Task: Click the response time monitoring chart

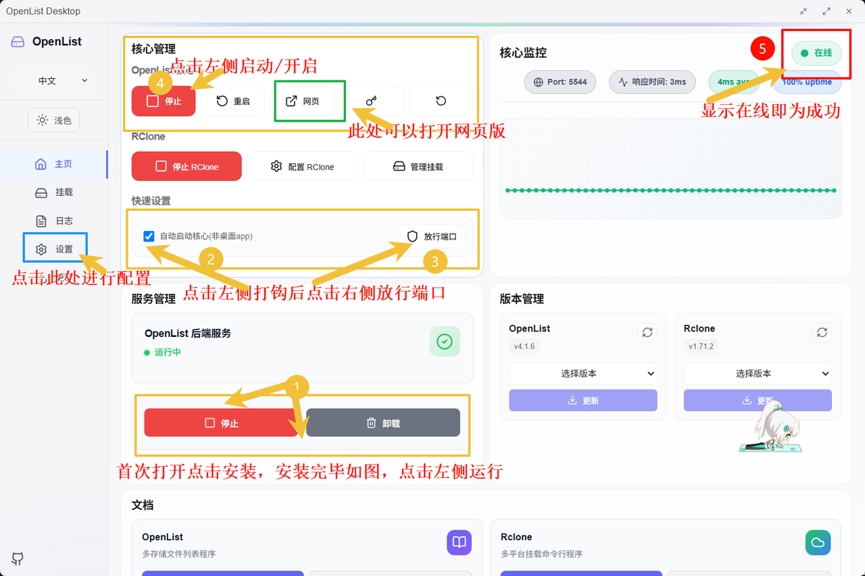Action: pyautogui.click(x=670, y=169)
